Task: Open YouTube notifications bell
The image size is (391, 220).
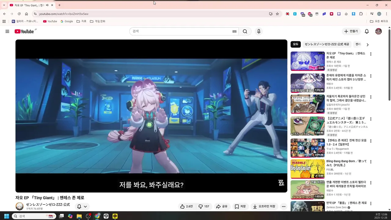Action: point(367,31)
